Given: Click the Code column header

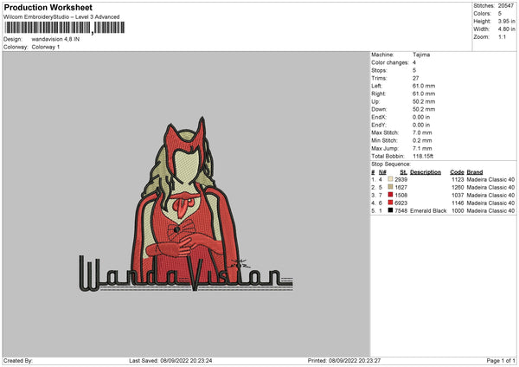Looking at the screenshot, I should tap(457, 171).
